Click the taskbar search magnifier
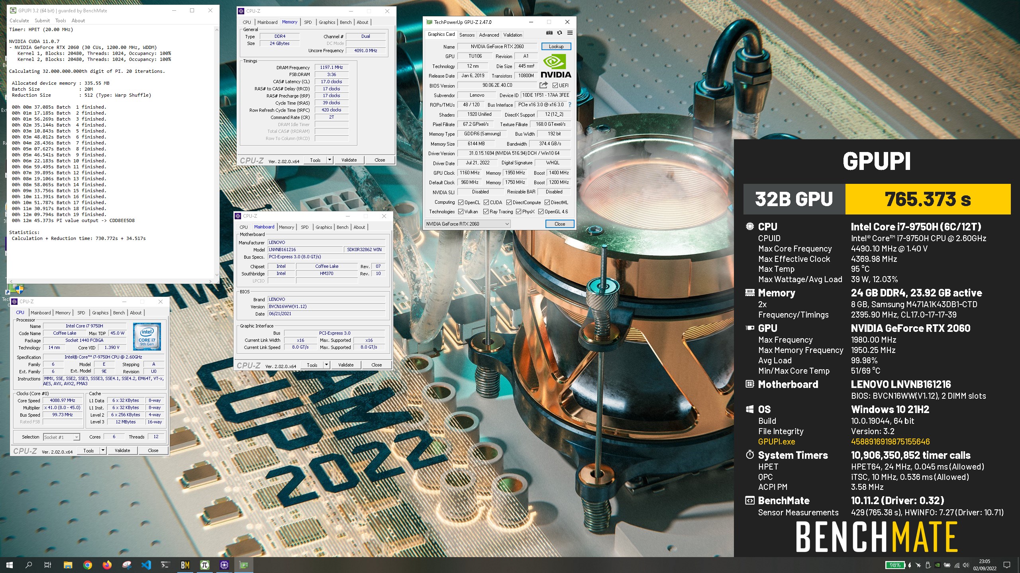 click(29, 565)
